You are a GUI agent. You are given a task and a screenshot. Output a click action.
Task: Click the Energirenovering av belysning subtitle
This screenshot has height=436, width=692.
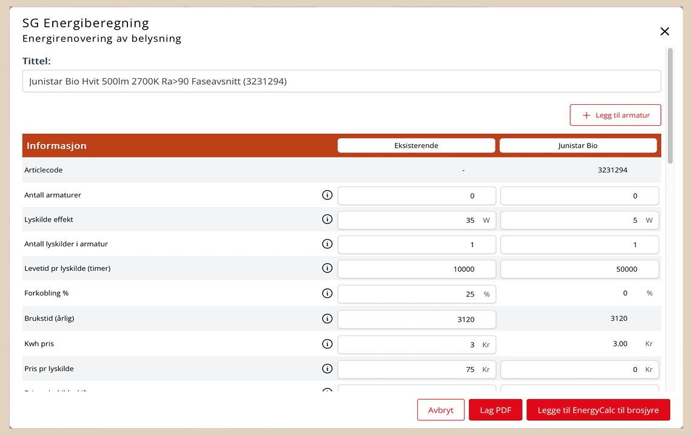102,38
